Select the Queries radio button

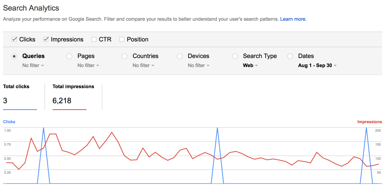pyautogui.click(x=14, y=57)
